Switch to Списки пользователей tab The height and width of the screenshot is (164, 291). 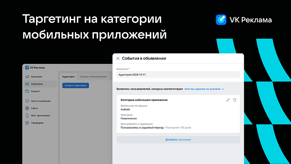pyautogui.click(x=93, y=77)
